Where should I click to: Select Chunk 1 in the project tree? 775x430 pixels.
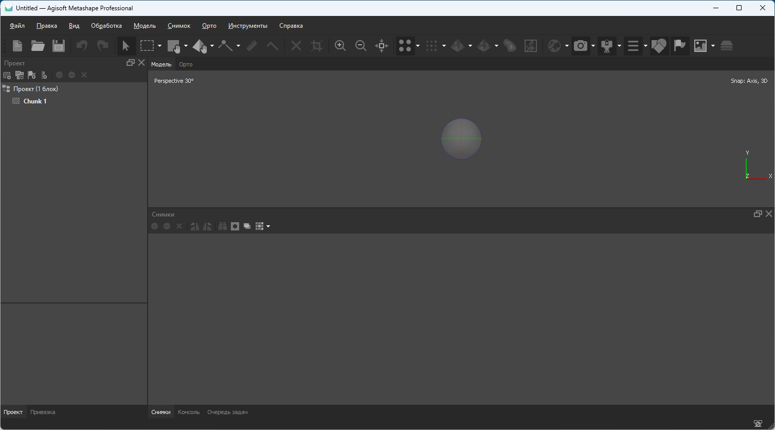[x=35, y=101]
